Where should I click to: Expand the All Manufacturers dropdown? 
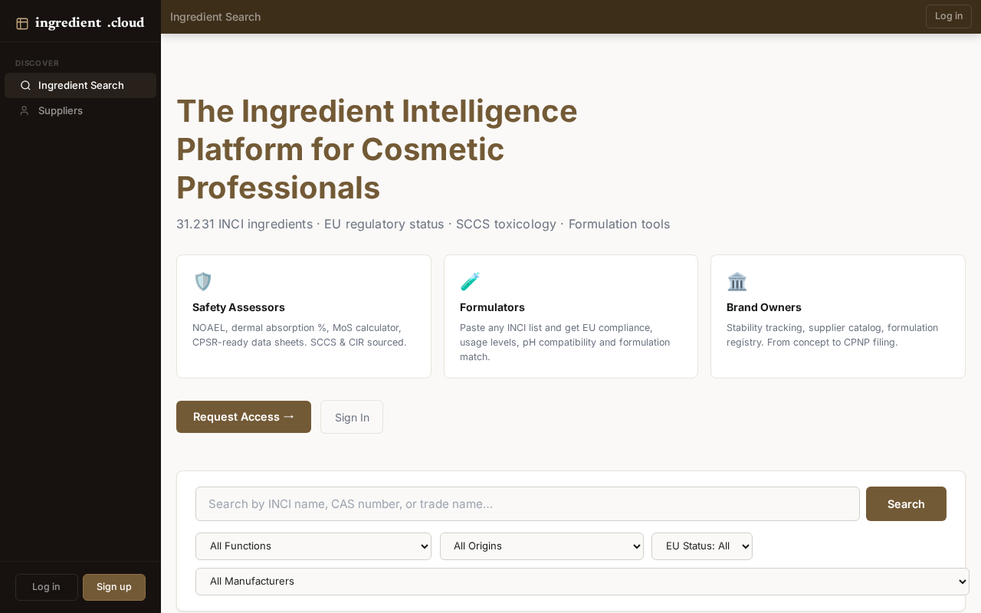click(x=582, y=582)
